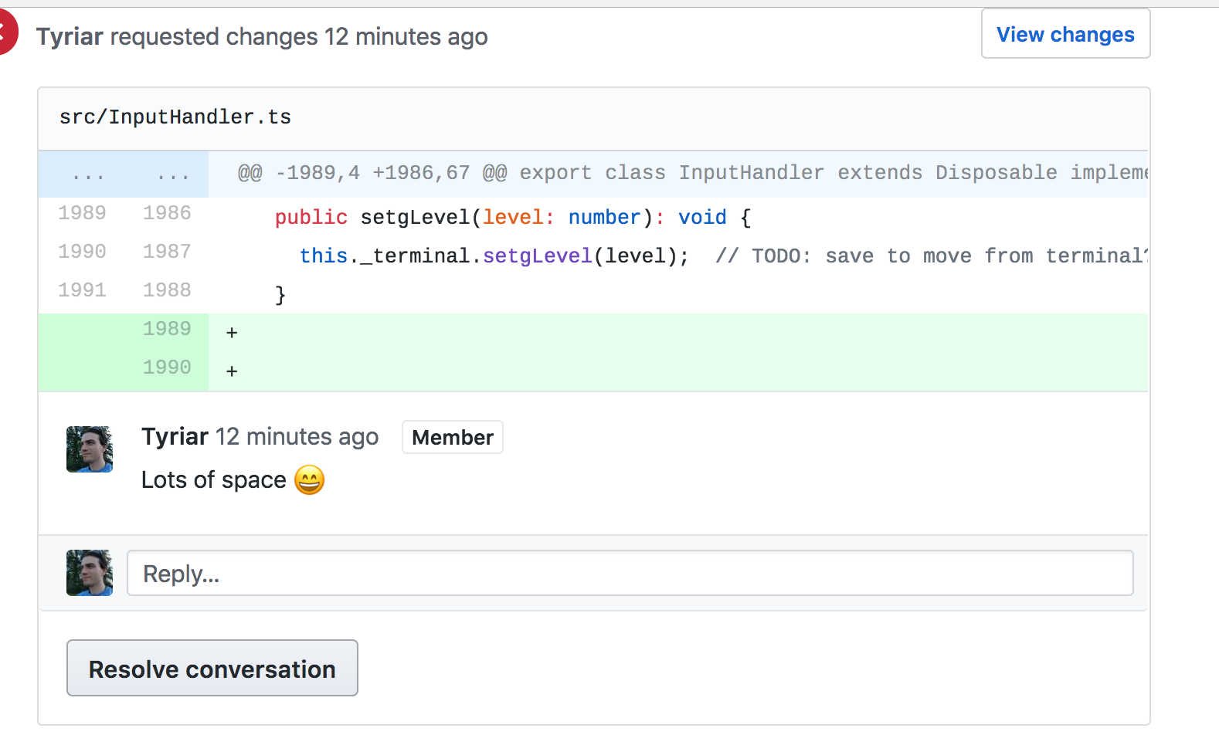Open Tyriar's username above Lots of space
The height and width of the screenshot is (735, 1219).
pyautogui.click(x=175, y=437)
